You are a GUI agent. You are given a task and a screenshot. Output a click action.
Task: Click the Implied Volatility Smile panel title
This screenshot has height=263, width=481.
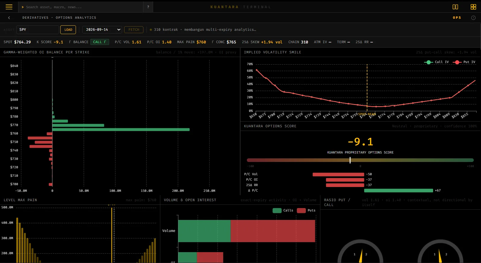272,52
